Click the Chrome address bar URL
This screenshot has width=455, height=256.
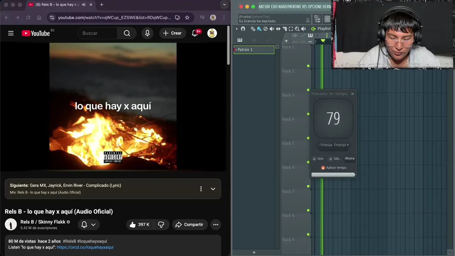[x=114, y=17]
